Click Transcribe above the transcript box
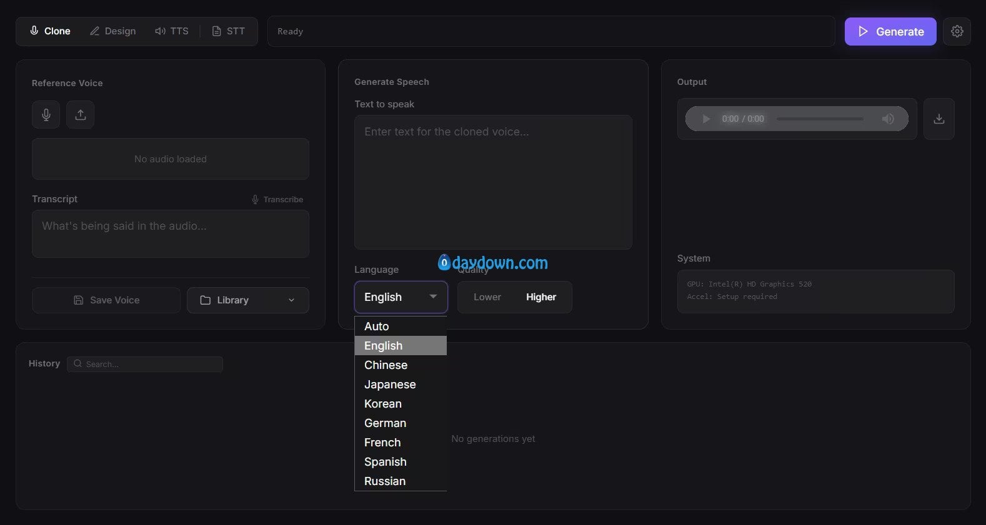Viewport: 986px width, 525px height. click(x=277, y=200)
